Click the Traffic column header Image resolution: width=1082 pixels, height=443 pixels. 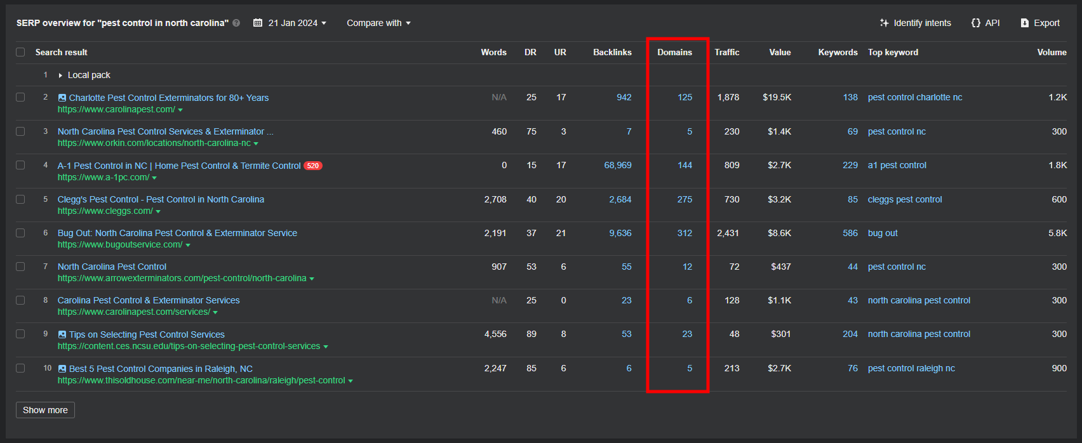727,52
